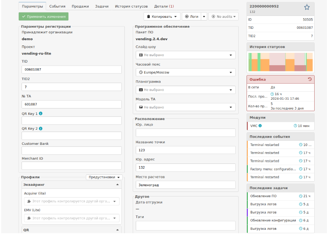Image resolution: width=329 pixels, height=234 pixels.
Task: Click the Юр. лицо input field
Action: (185, 133)
